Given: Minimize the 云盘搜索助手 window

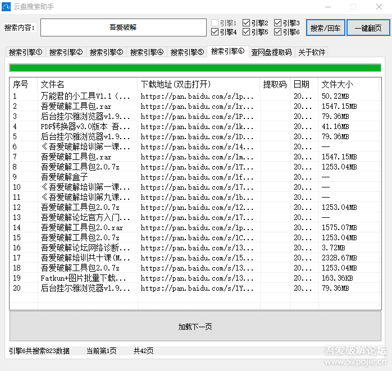Looking at the screenshot, I should (x=328, y=7).
